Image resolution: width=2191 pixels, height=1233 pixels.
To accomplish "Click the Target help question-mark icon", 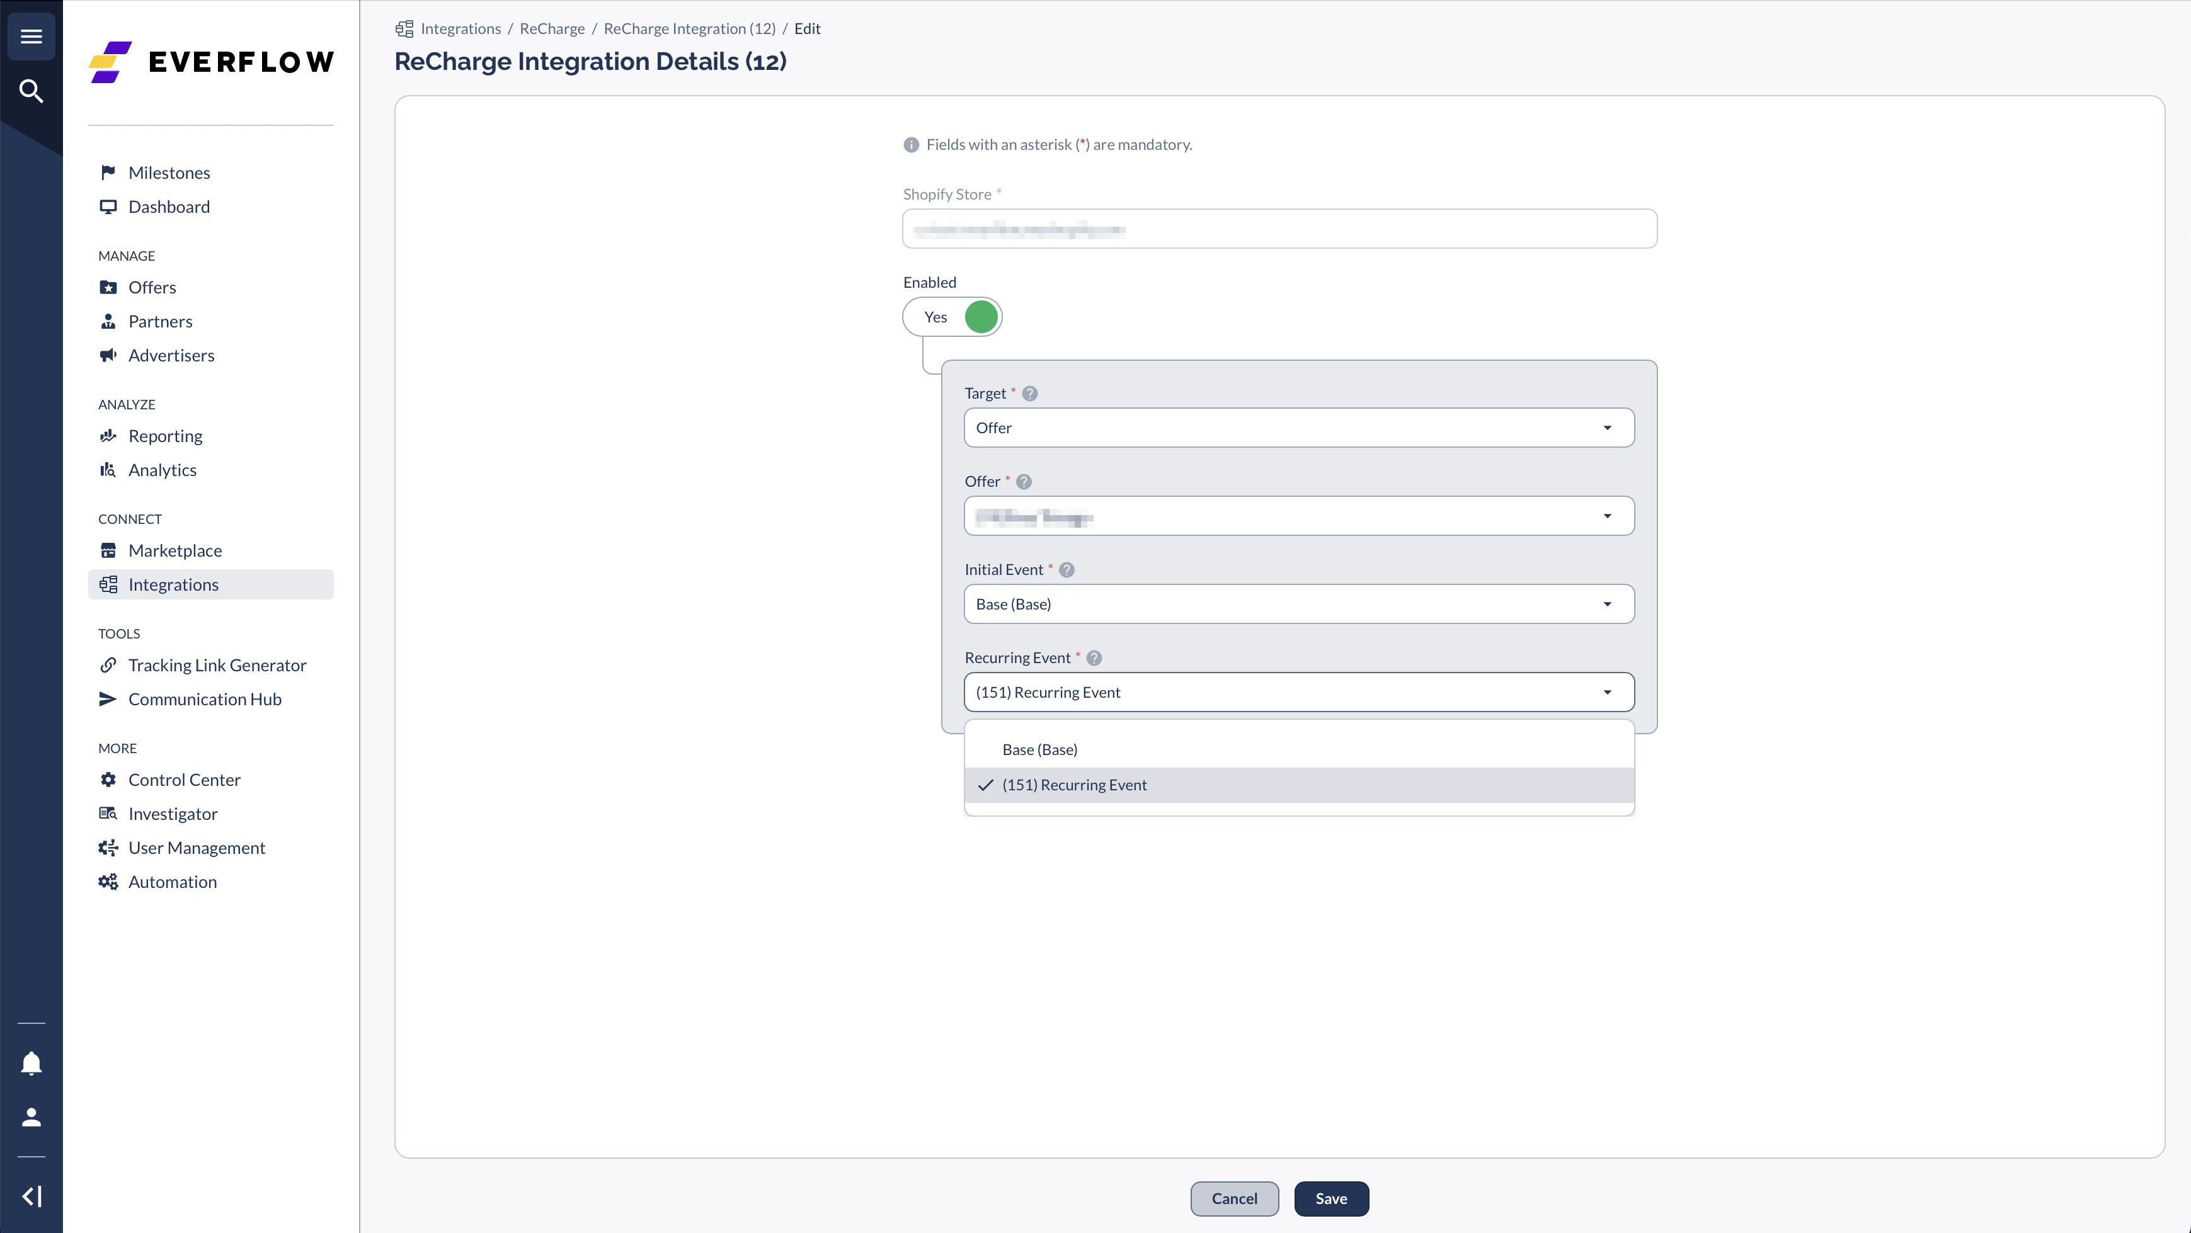I will (x=1030, y=394).
